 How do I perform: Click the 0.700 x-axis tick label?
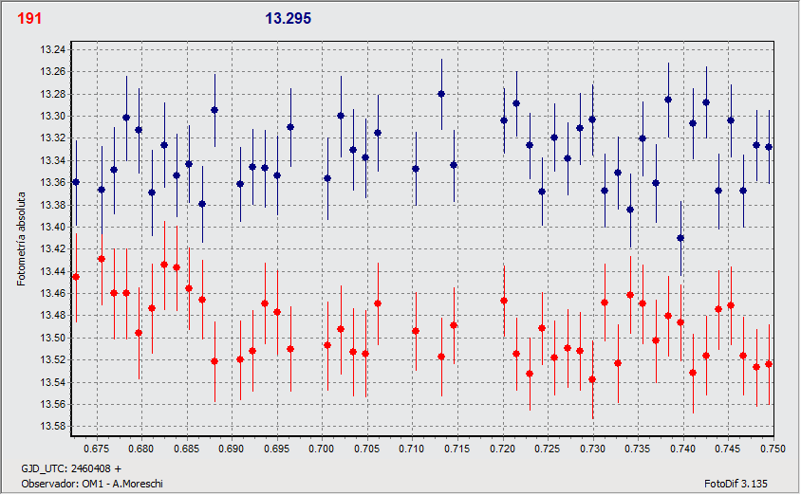tap(322, 449)
